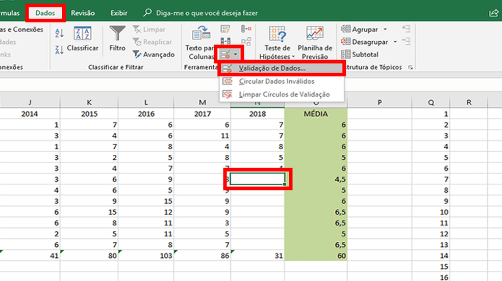Toggle the Filtro funnel filter
Image resolution: width=502 pixels, height=281 pixels.
pos(117,39)
